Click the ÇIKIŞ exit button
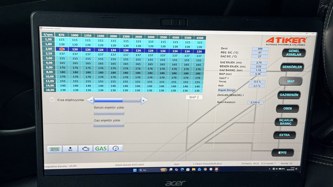 coord(283,153)
